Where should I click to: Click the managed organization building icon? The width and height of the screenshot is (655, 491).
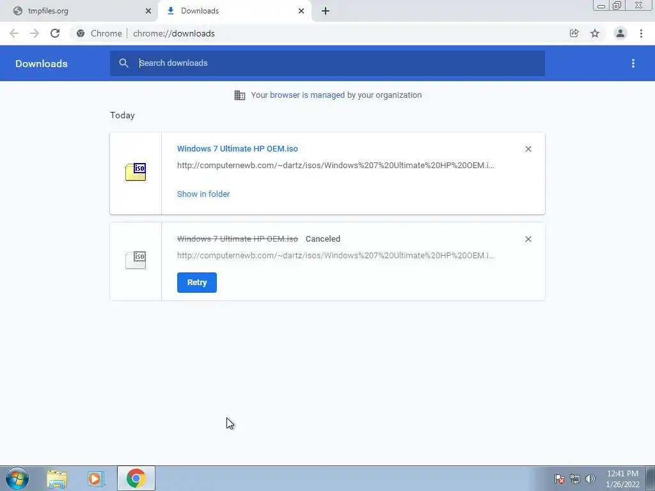point(240,95)
